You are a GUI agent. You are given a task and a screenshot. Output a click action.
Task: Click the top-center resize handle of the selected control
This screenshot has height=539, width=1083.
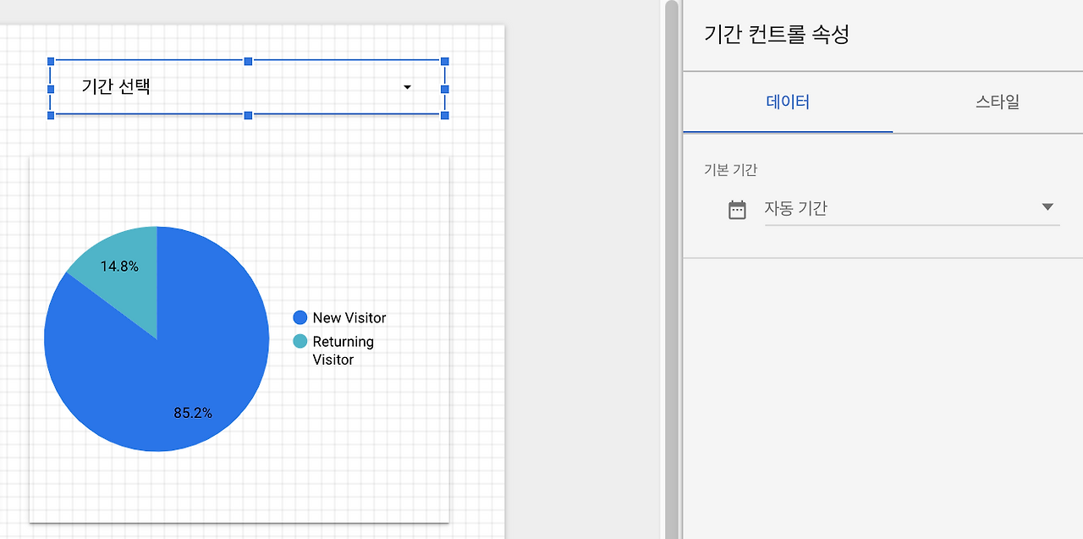pyautogui.click(x=247, y=61)
